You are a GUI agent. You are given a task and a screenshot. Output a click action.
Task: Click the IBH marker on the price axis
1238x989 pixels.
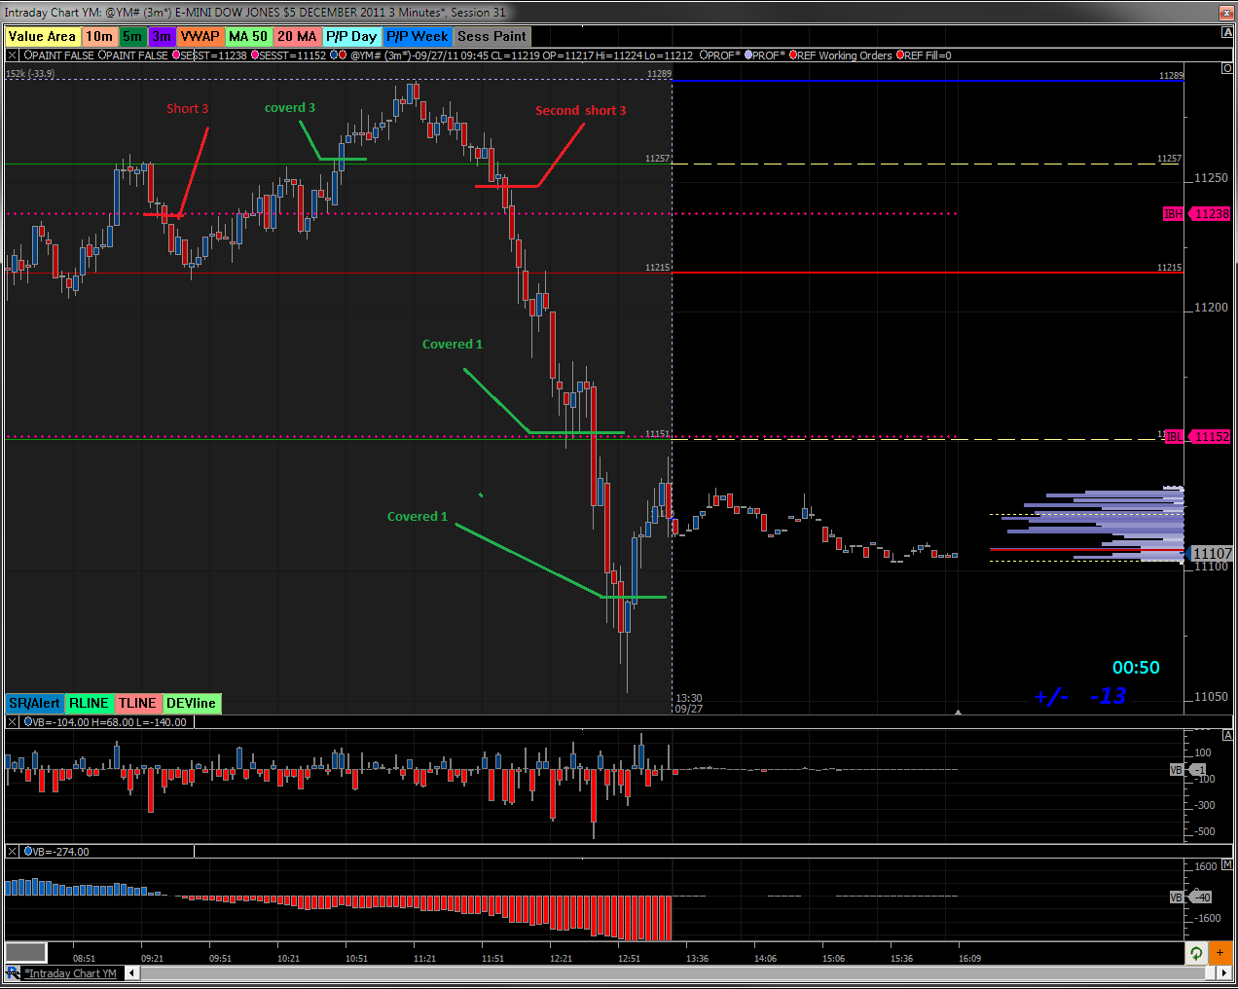[x=1173, y=214]
